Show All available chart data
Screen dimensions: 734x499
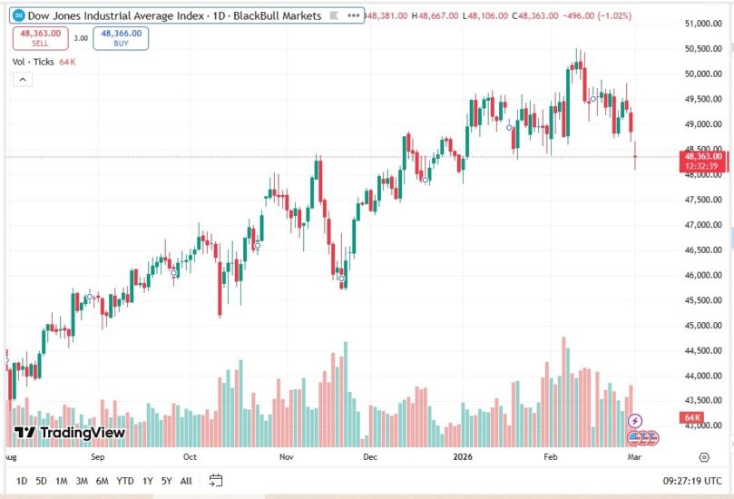(186, 481)
